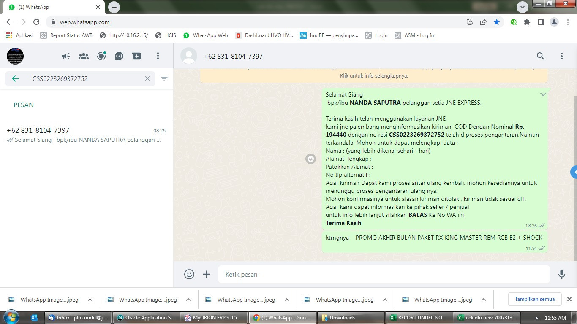Switch to Oracle Application taskbar window

[147, 318]
